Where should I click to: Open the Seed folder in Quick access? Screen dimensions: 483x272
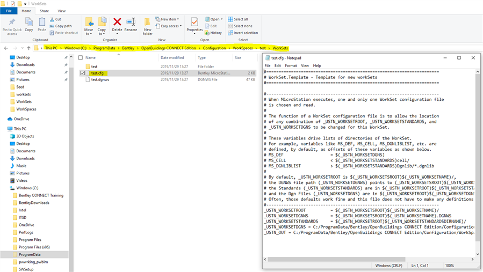tap(20, 87)
